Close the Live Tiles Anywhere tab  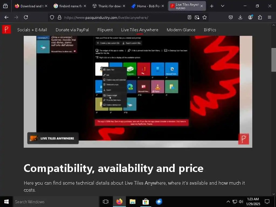pos(202,6)
